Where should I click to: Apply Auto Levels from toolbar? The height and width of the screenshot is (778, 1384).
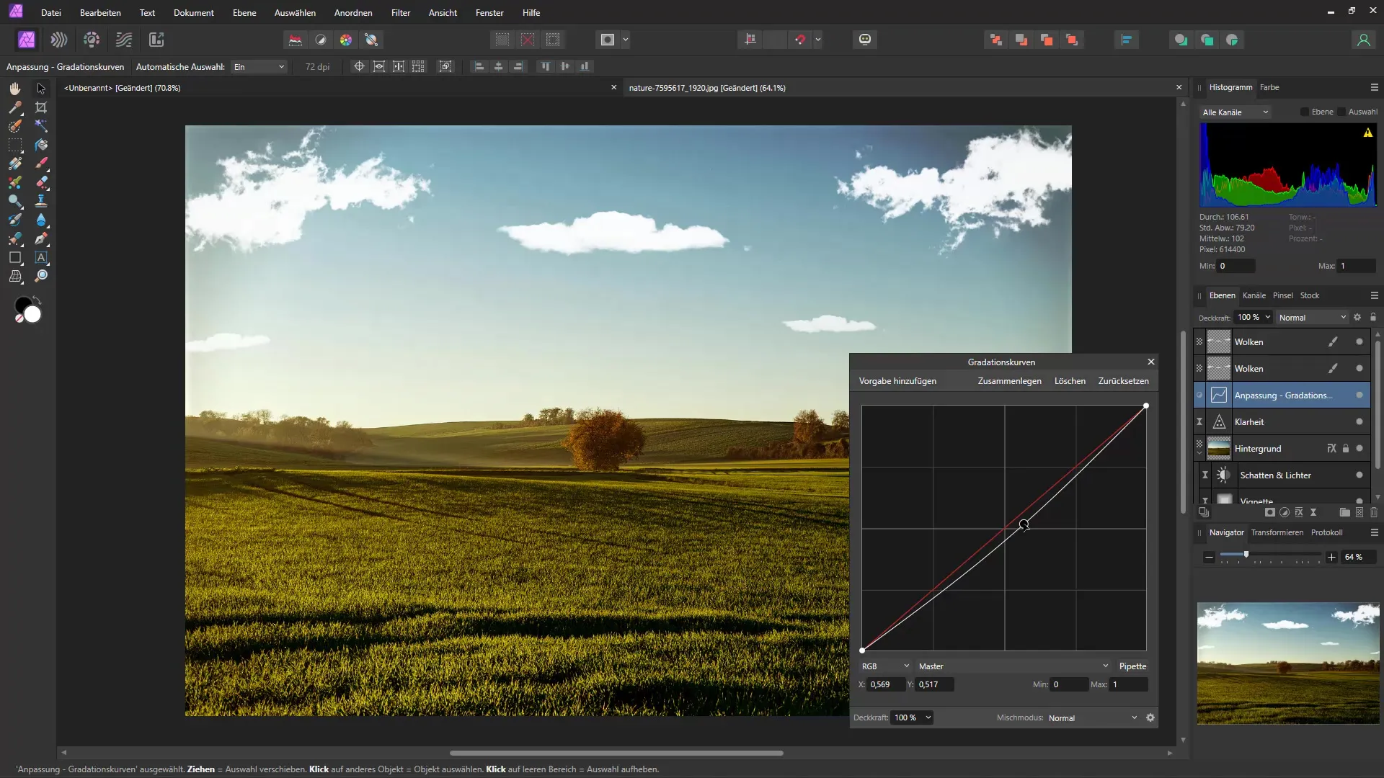point(296,40)
